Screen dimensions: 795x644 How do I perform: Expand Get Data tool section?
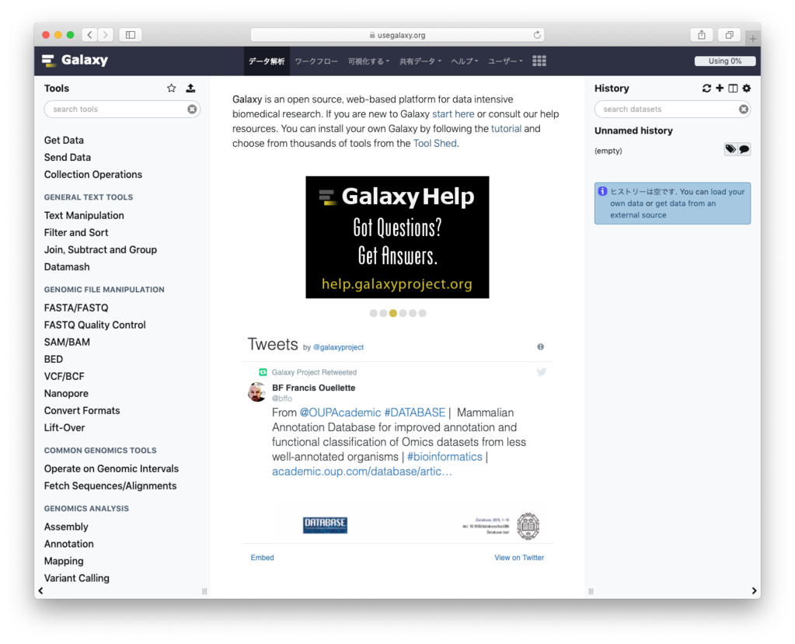[x=64, y=141]
